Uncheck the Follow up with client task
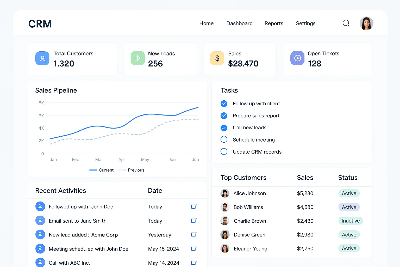Screen dimensions: 400x267 click(x=224, y=104)
